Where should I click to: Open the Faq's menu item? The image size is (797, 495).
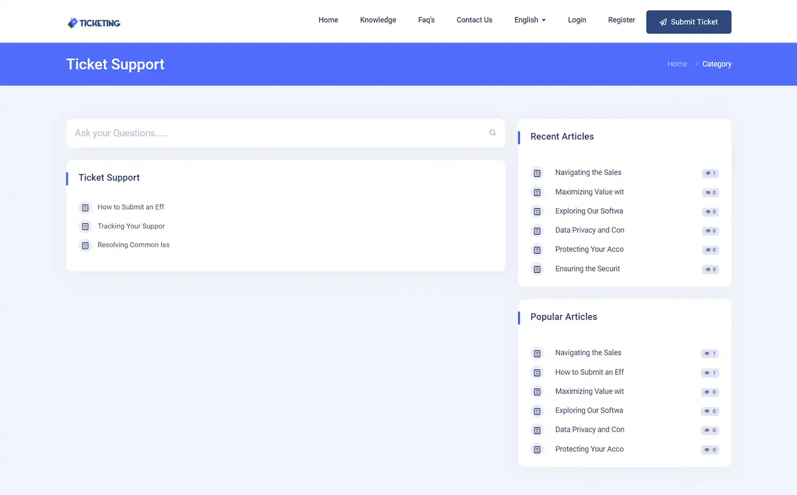pos(426,20)
